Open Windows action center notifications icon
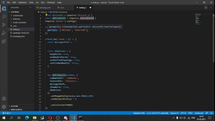The height and width of the screenshot is (121, 215). click(x=210, y=118)
